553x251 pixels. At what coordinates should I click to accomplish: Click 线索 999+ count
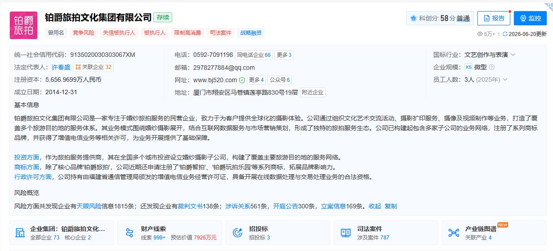153,238
